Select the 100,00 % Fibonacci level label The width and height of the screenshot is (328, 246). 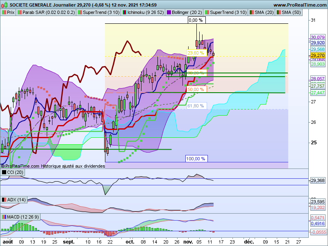196,159
